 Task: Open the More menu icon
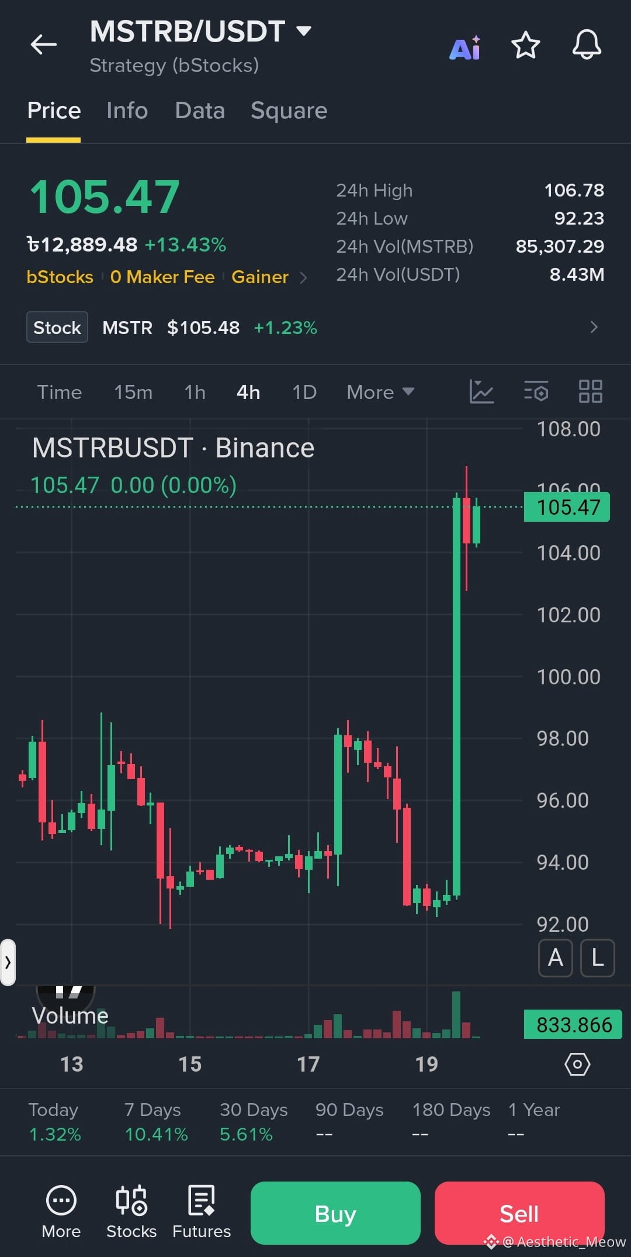pos(61,1212)
